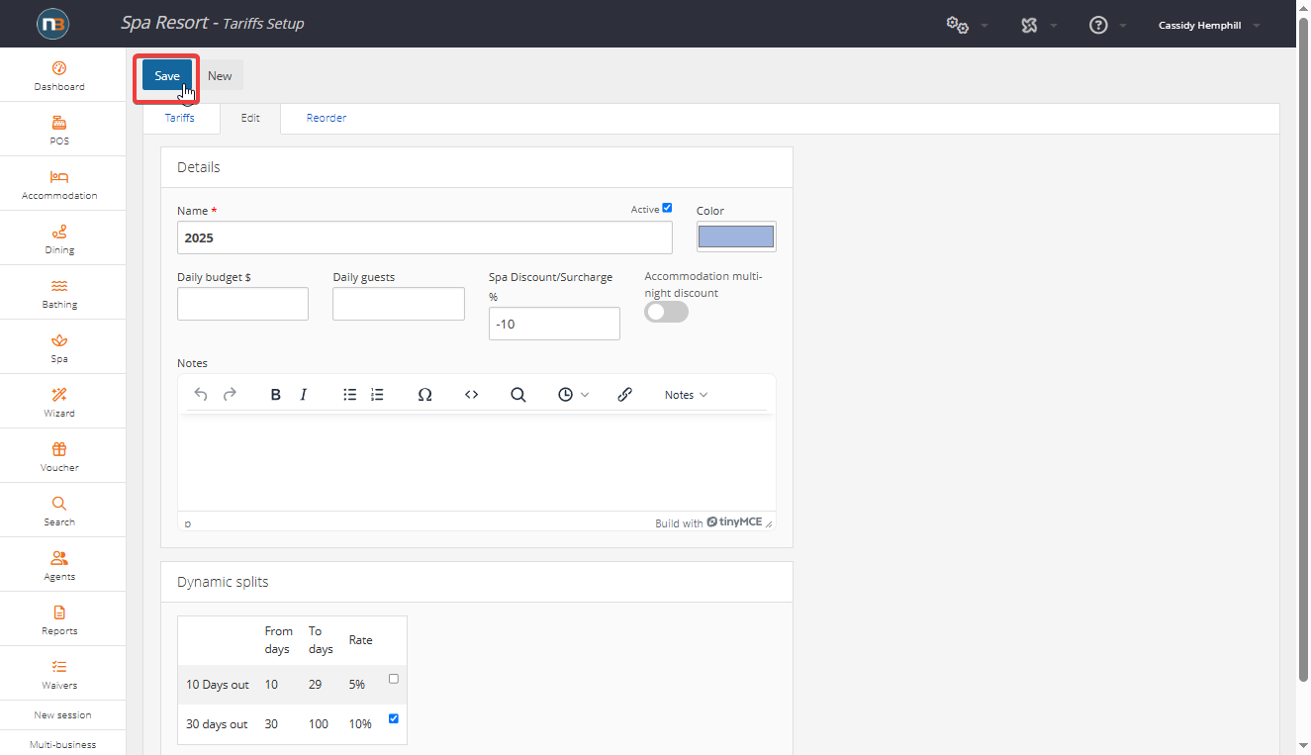This screenshot has width=1311, height=755.
Task: Insert a bullet list in Notes
Action: [349, 395]
